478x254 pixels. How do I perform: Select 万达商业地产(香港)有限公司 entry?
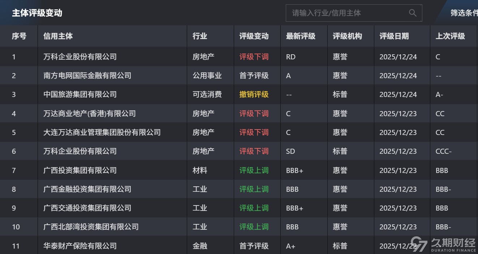pyautogui.click(x=90, y=114)
